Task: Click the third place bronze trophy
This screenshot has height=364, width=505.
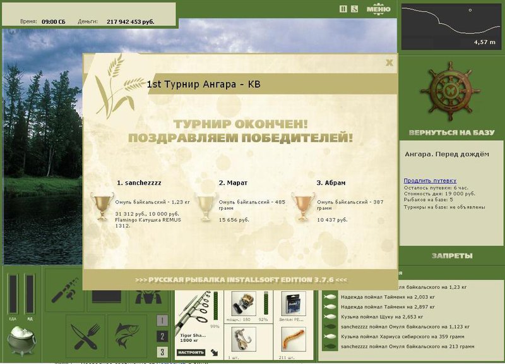Action: click(x=303, y=207)
